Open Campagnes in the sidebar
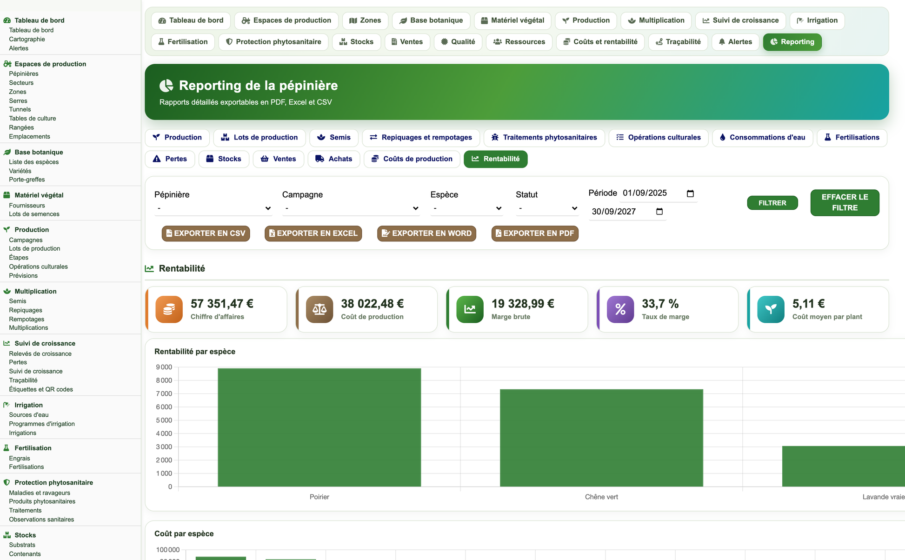The width and height of the screenshot is (905, 560). pyautogui.click(x=26, y=240)
